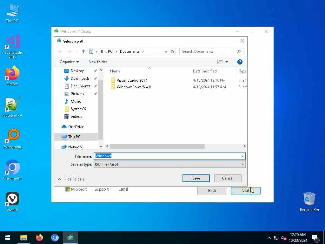Open File Explorer in the taskbar
Image resolution: width=325 pixels, height=244 pixels.
click(x=23, y=238)
